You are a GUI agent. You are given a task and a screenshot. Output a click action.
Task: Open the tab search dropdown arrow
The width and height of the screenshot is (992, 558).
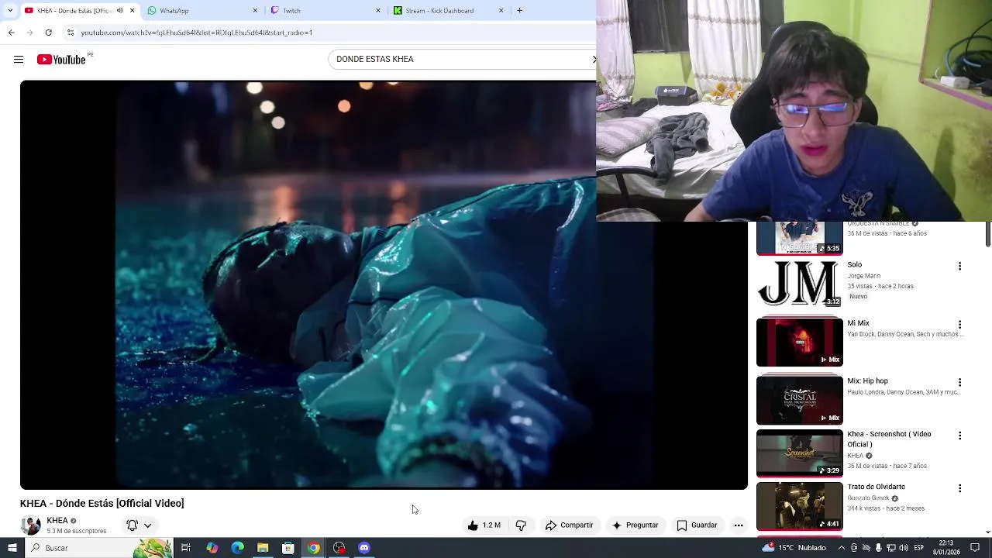click(9, 11)
